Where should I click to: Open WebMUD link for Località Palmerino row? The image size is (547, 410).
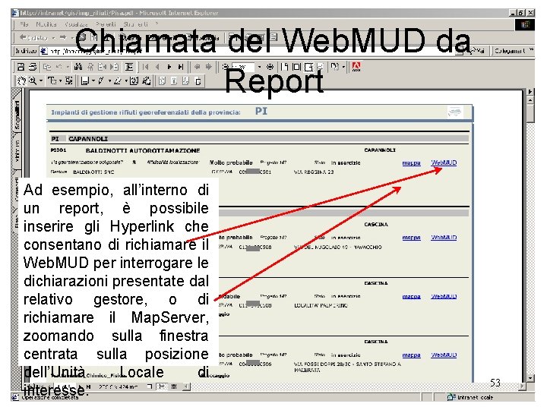444,296
